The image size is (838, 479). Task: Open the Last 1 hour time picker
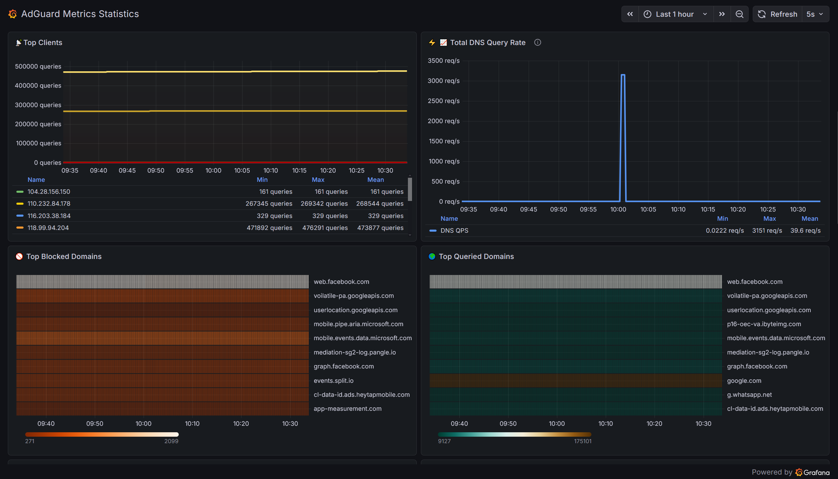tap(676, 14)
